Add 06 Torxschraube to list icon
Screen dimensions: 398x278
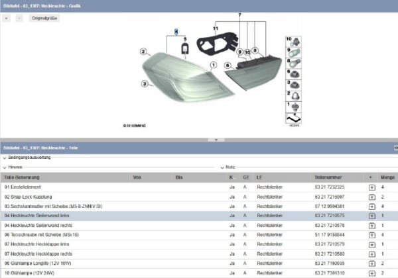point(372,235)
